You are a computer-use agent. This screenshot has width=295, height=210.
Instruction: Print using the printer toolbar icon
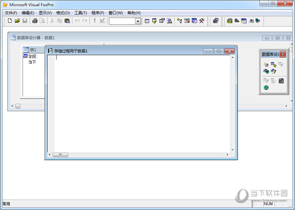pos(35,21)
